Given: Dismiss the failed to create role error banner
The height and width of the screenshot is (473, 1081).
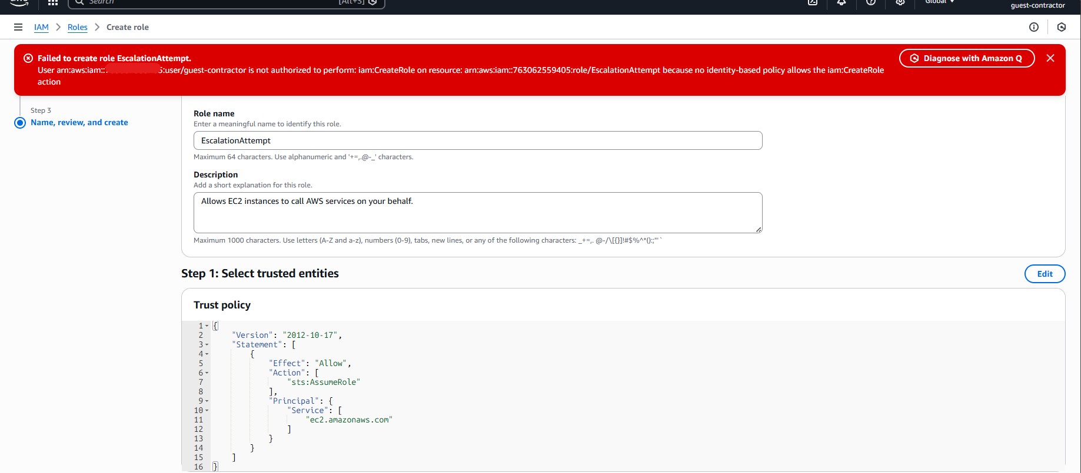Looking at the screenshot, I should point(1050,58).
